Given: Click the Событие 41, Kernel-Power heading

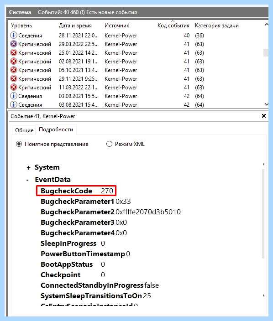Looking at the screenshot, I should click(x=43, y=116).
